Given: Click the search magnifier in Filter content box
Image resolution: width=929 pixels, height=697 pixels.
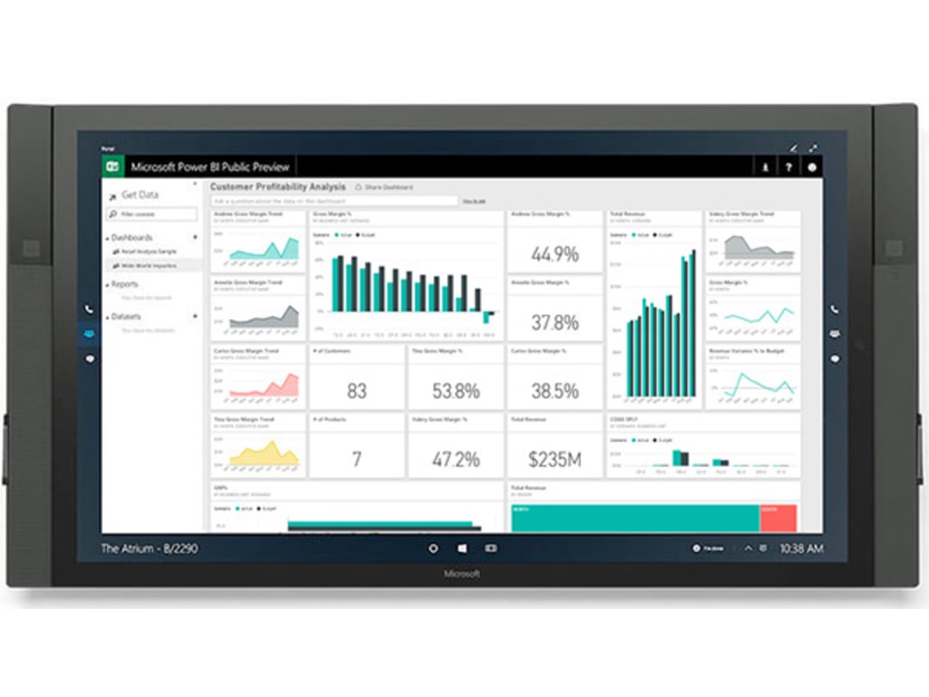Looking at the screenshot, I should point(112,213).
